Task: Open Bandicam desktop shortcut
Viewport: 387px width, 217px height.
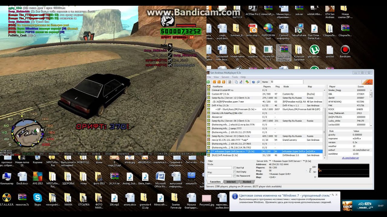Action: (345, 52)
